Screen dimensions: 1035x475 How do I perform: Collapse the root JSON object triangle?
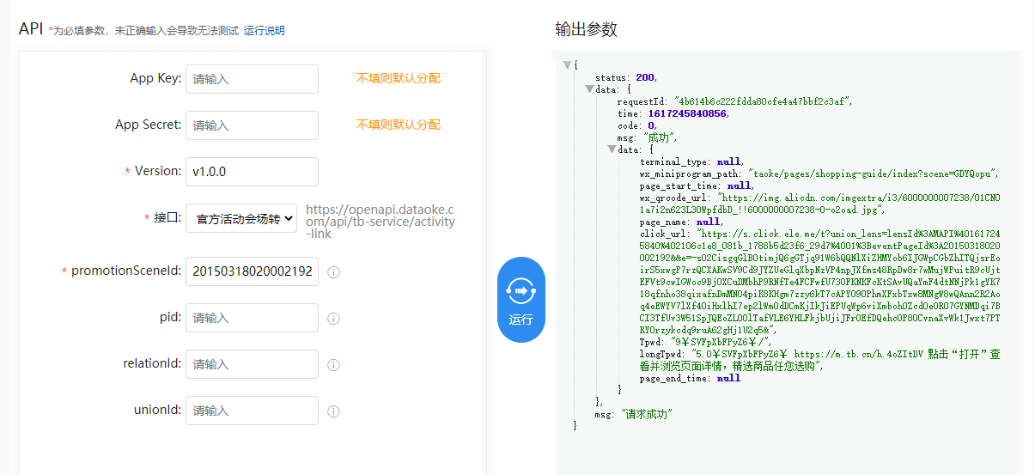(x=567, y=65)
